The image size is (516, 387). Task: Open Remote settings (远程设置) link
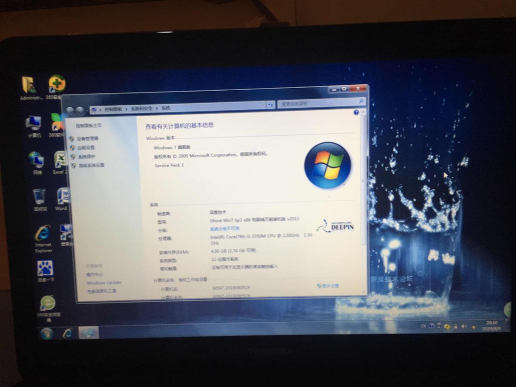(x=86, y=147)
